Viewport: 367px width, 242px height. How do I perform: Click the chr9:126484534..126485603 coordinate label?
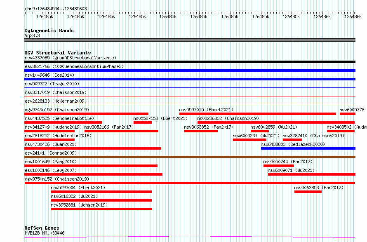click(56, 9)
